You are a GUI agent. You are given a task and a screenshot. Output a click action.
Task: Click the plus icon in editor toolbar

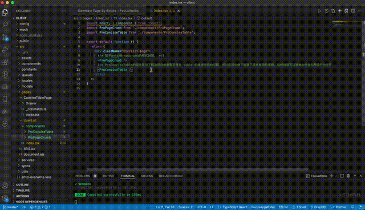340,11
